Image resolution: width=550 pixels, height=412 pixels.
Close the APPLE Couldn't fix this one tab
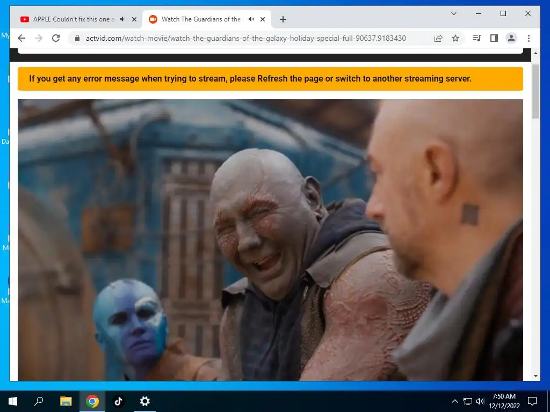tap(134, 19)
